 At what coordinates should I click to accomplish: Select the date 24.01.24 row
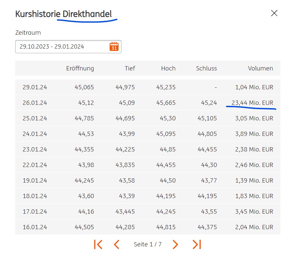(x=148, y=134)
